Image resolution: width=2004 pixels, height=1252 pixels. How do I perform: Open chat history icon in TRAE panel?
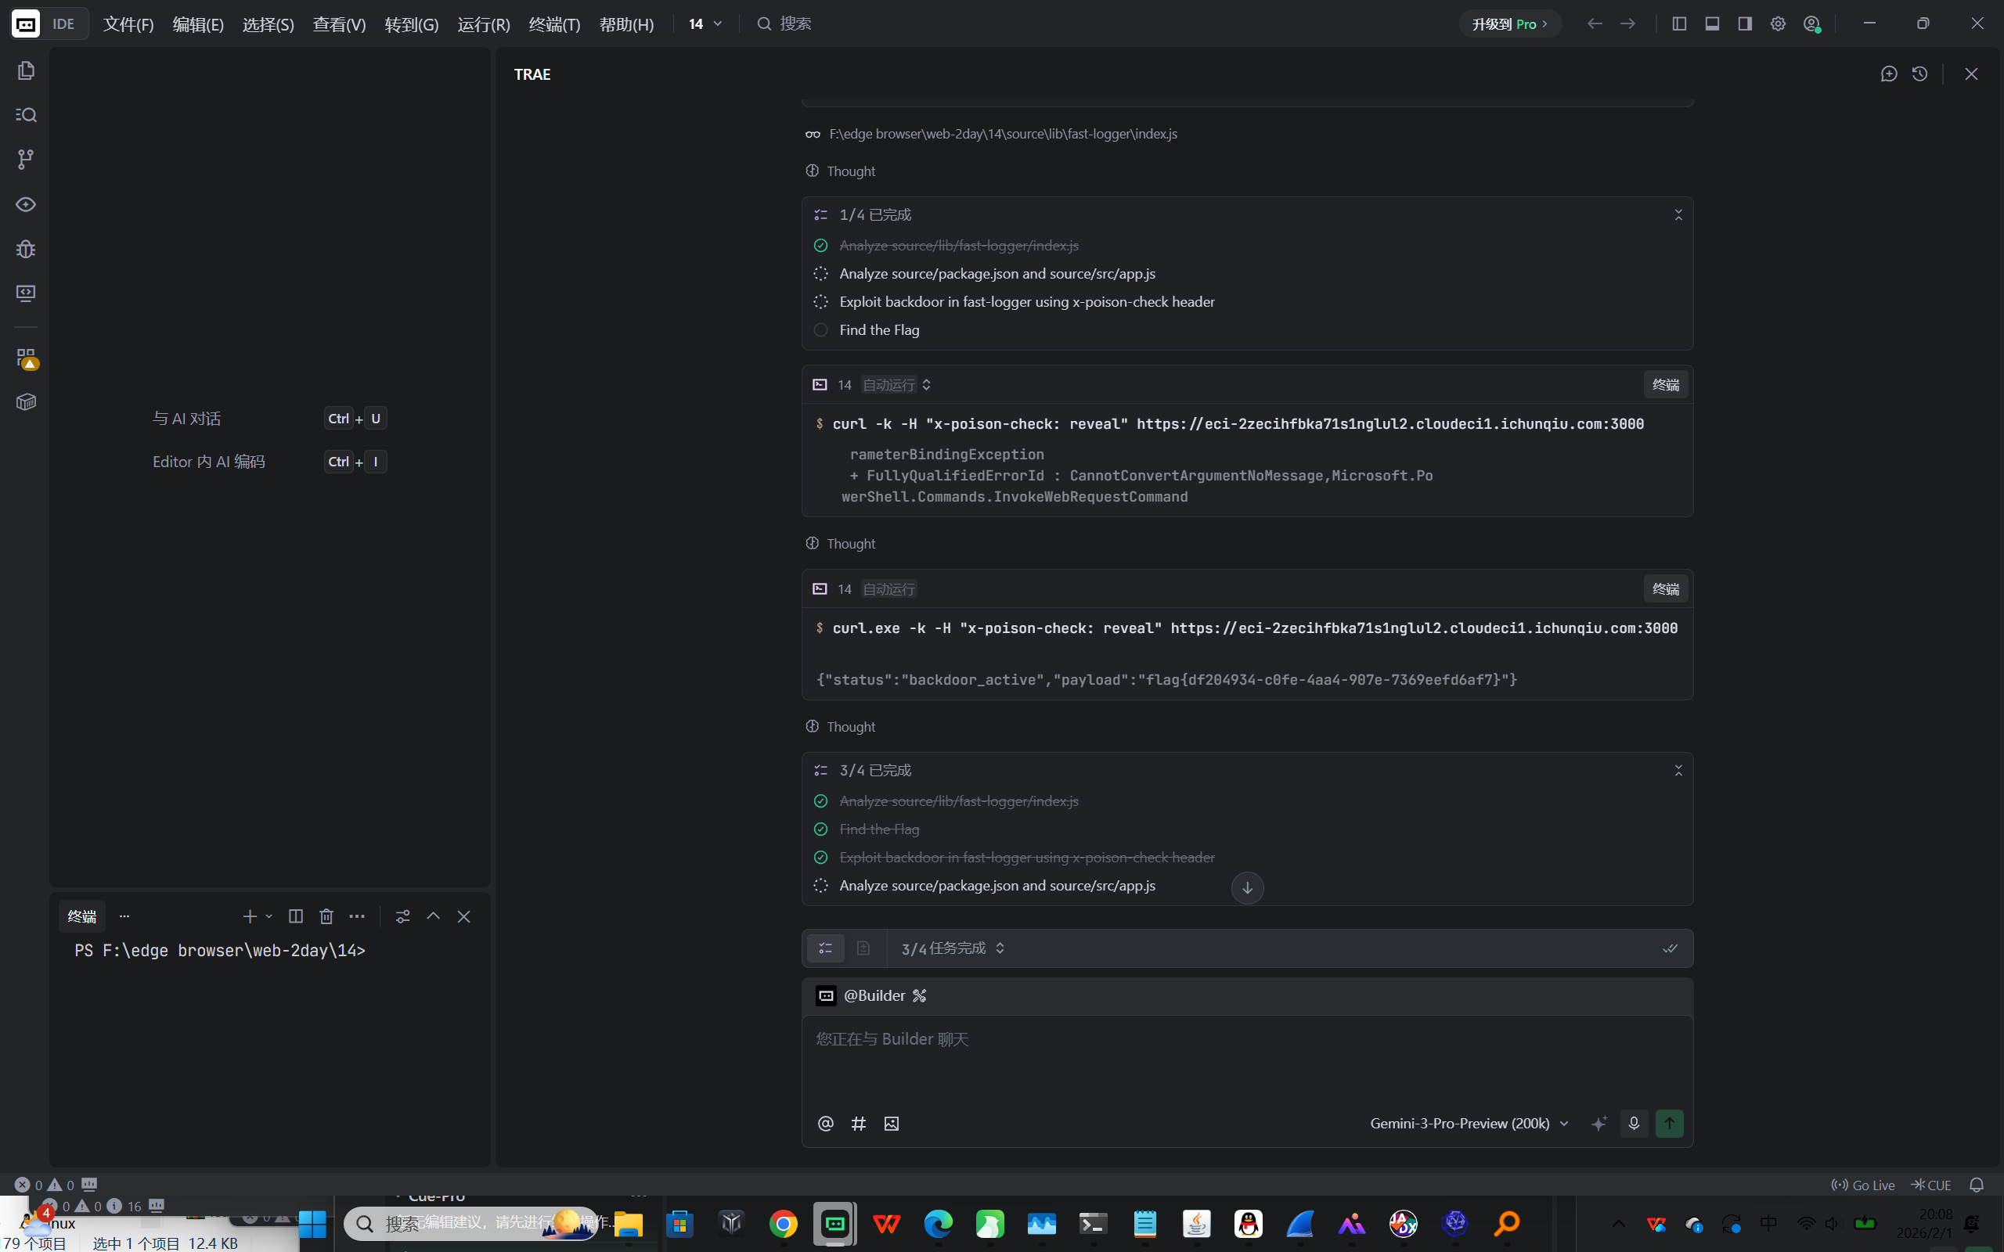pos(1920,74)
